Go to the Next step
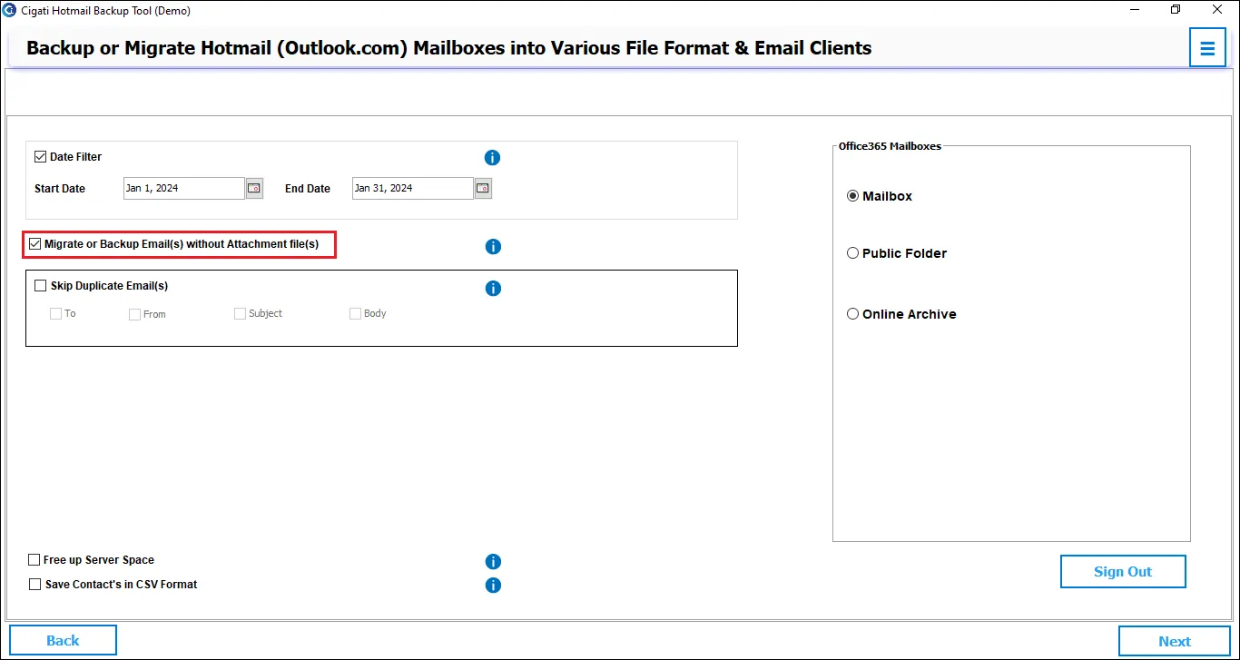The width and height of the screenshot is (1240, 660). pyautogui.click(x=1175, y=641)
